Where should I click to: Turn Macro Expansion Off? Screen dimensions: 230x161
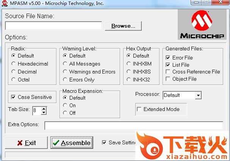[x=66, y=113]
